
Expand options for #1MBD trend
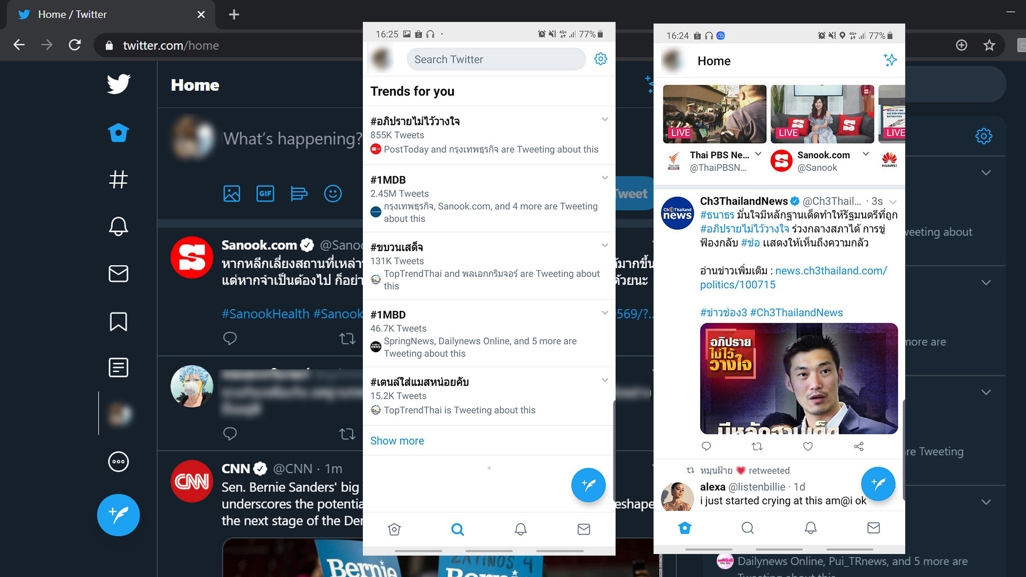click(x=605, y=313)
